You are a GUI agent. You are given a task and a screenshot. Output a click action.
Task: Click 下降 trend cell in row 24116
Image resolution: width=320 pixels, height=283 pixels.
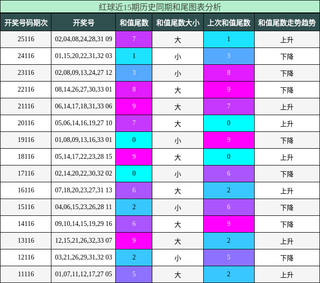287,56
